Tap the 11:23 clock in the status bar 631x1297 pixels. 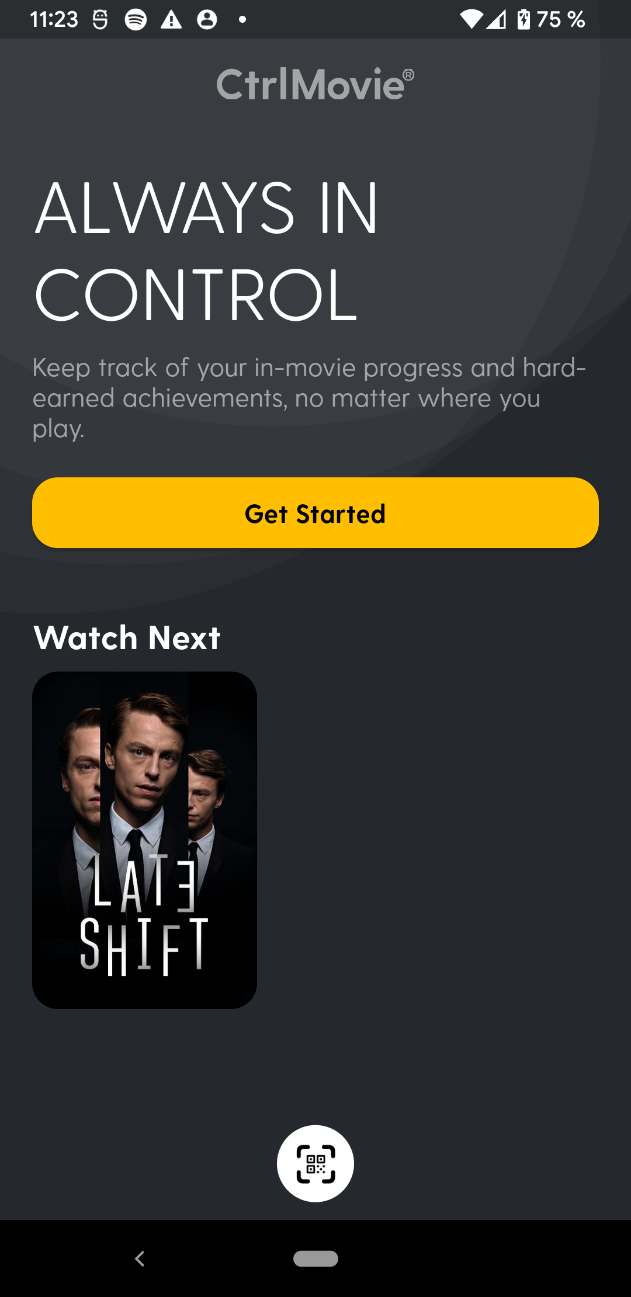(x=54, y=19)
